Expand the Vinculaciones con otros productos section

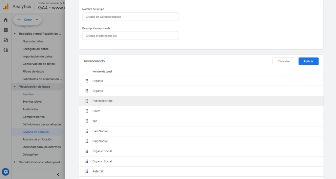point(15,162)
